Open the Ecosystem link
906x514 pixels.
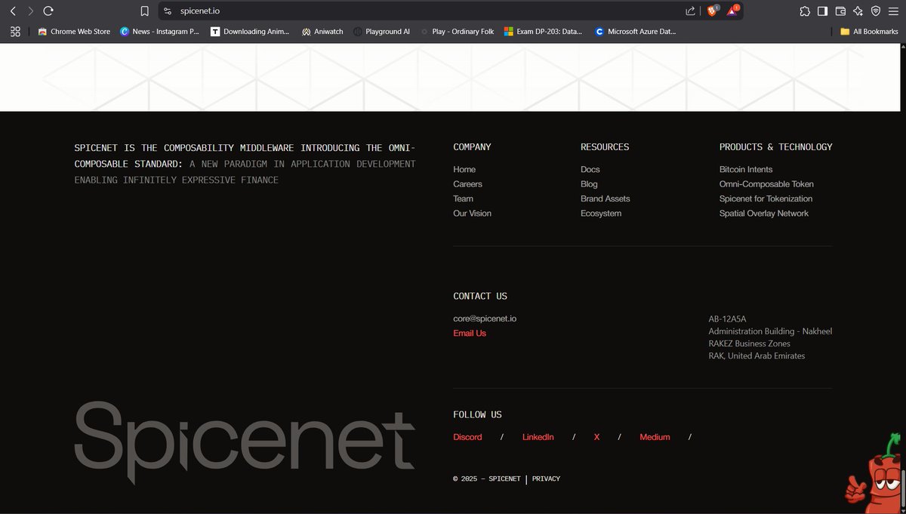[x=601, y=214]
